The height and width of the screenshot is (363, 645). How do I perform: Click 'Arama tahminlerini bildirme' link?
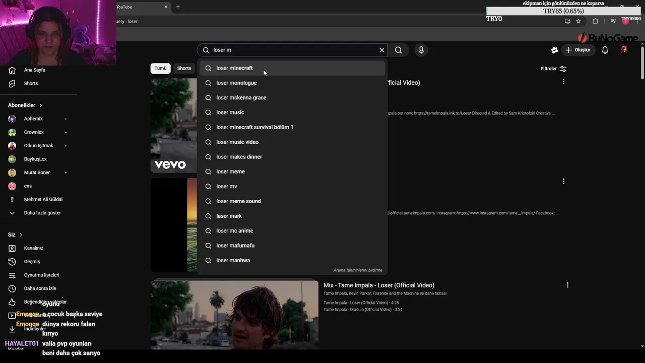[x=358, y=270]
